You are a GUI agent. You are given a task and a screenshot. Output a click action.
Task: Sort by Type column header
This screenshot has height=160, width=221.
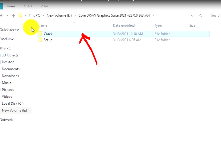coord(158,25)
